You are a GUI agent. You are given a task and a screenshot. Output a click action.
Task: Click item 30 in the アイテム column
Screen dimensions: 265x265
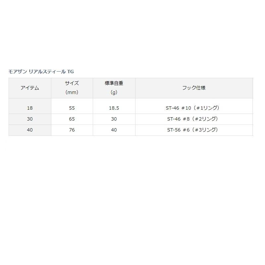tap(30, 119)
